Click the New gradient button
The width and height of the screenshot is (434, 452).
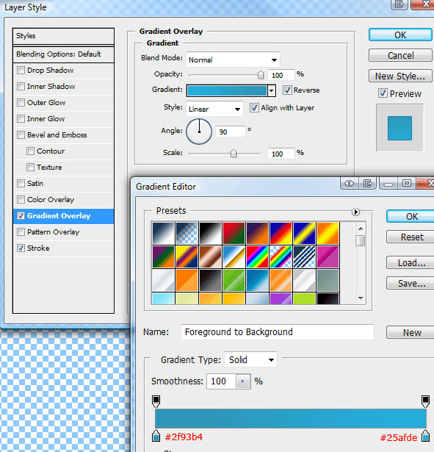(x=411, y=332)
